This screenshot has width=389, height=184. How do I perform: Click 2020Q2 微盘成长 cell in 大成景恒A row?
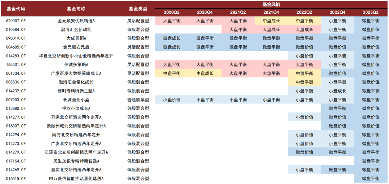(x=172, y=38)
